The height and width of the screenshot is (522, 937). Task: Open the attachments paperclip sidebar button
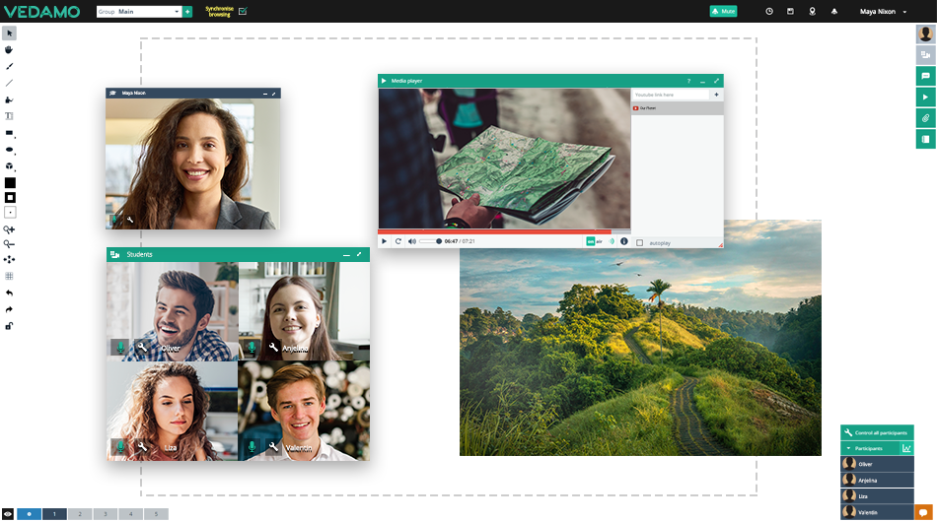coord(925,118)
